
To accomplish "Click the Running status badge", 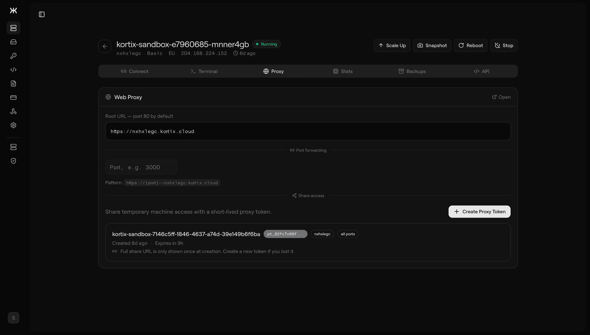I will point(266,44).
